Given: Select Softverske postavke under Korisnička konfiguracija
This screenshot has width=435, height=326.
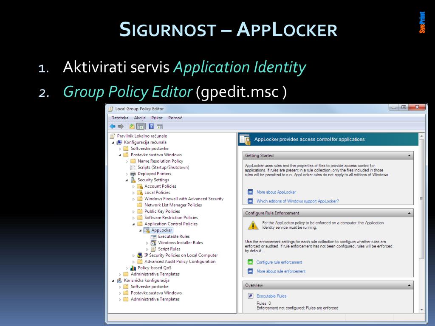Looking at the screenshot, I should click(x=150, y=287).
